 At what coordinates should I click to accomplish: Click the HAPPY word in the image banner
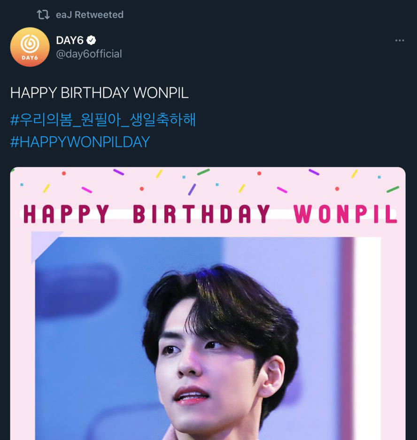point(66,214)
